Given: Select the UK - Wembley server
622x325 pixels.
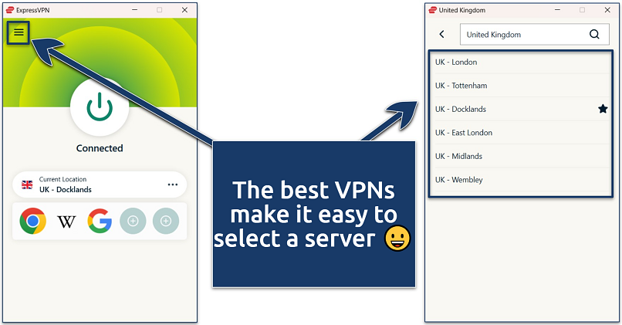Looking at the screenshot, I should tap(520, 179).
